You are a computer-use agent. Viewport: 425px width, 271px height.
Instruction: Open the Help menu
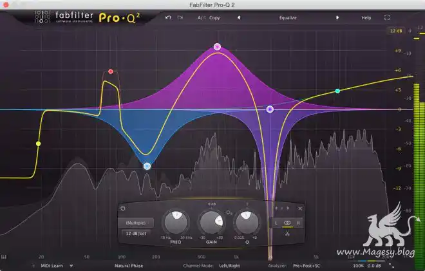pos(366,18)
